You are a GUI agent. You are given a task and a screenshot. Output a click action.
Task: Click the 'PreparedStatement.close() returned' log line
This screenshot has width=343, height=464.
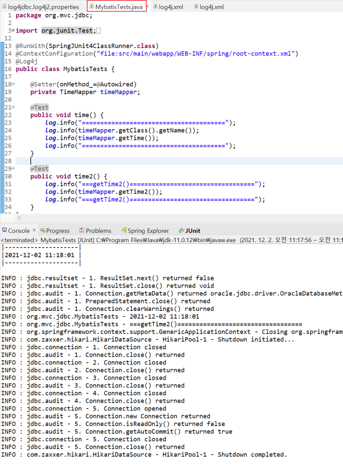[x=106, y=301]
